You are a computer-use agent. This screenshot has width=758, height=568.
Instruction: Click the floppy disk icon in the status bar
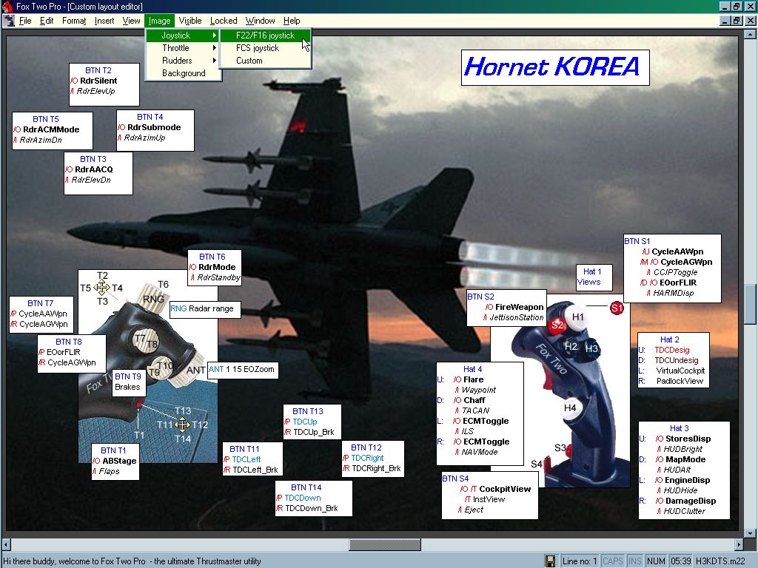pos(550,561)
